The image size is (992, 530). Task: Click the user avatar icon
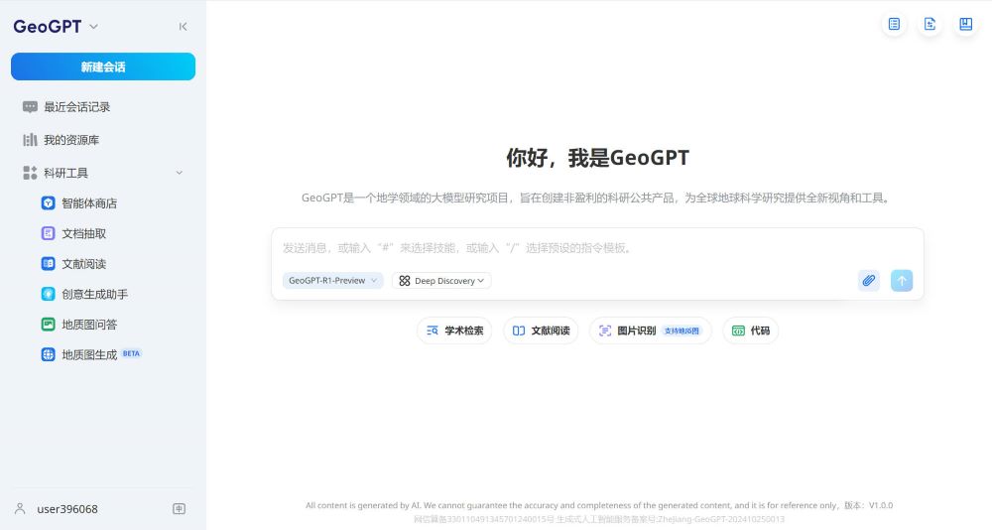point(20,508)
